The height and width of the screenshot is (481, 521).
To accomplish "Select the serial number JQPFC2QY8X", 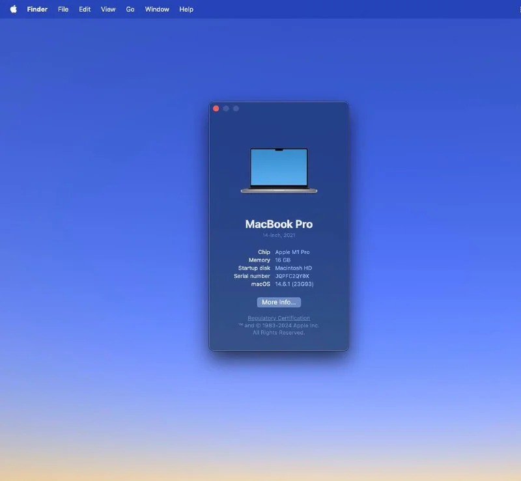I will [292, 276].
